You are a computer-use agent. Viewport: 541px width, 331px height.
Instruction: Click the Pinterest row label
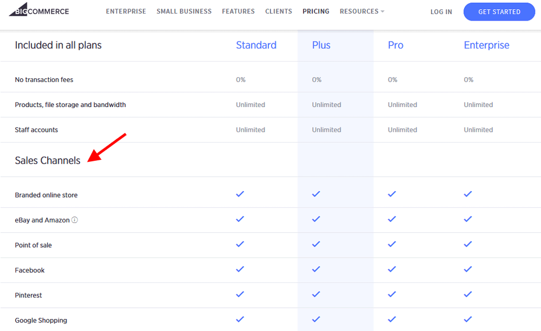(x=28, y=295)
